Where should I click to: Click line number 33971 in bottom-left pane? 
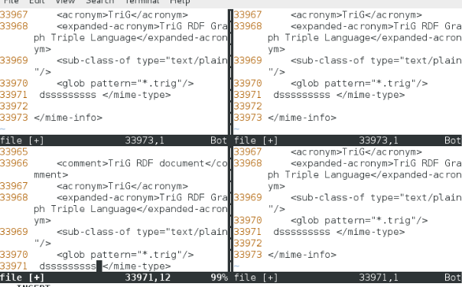[14, 266]
